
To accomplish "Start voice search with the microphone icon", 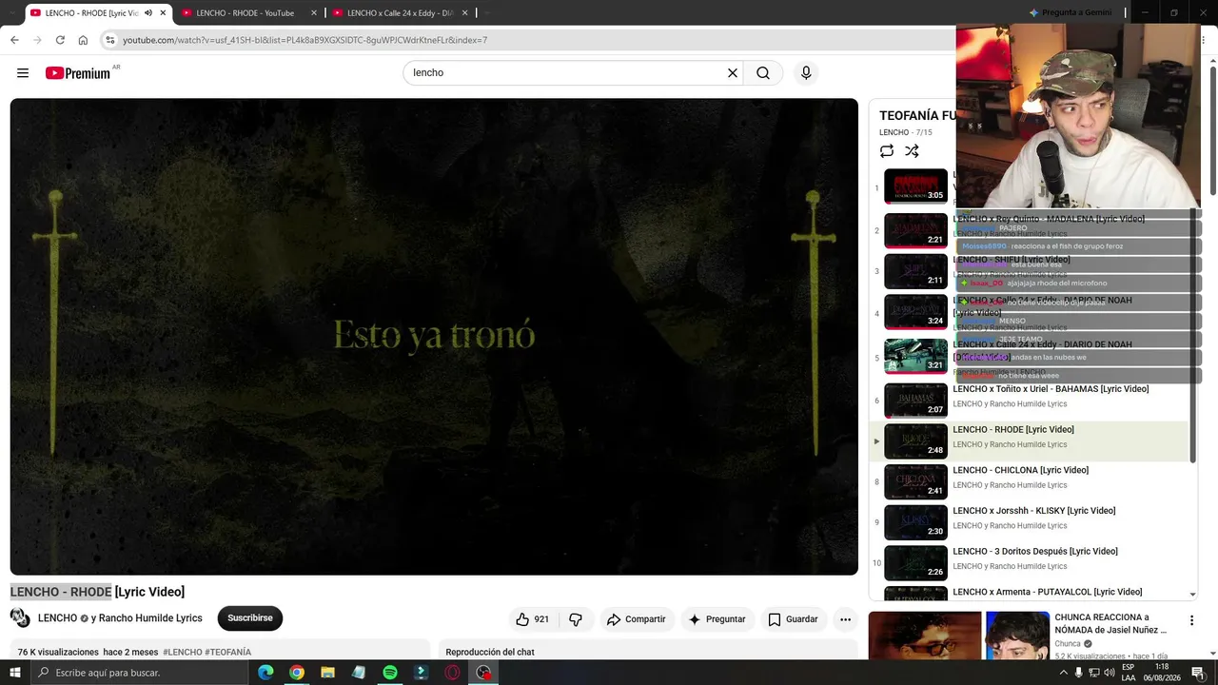I will click(x=806, y=73).
